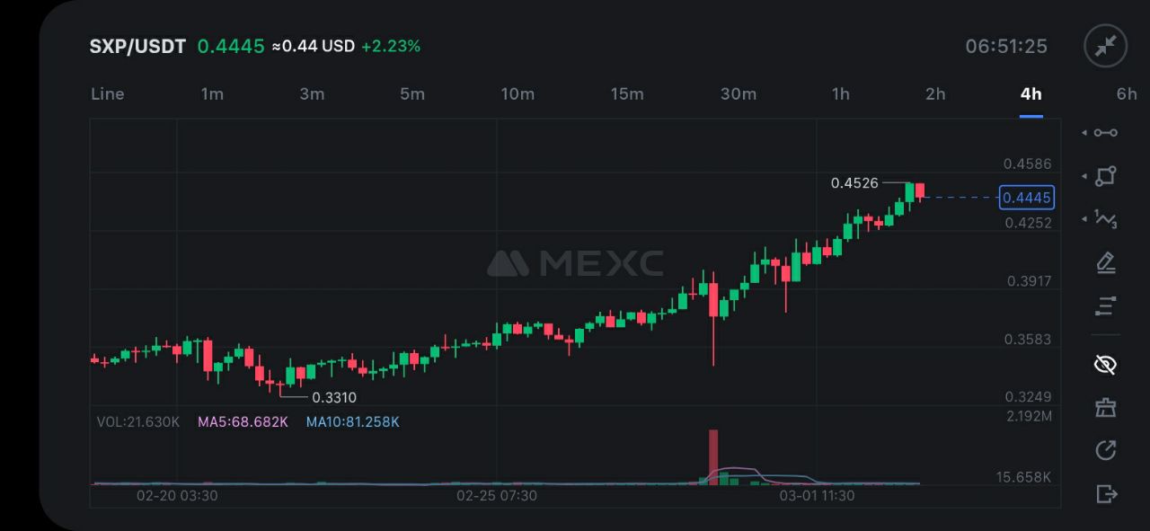This screenshot has width=1150, height=531.
Task: Switch to the 15m timeframe tab
Action: [x=627, y=94]
